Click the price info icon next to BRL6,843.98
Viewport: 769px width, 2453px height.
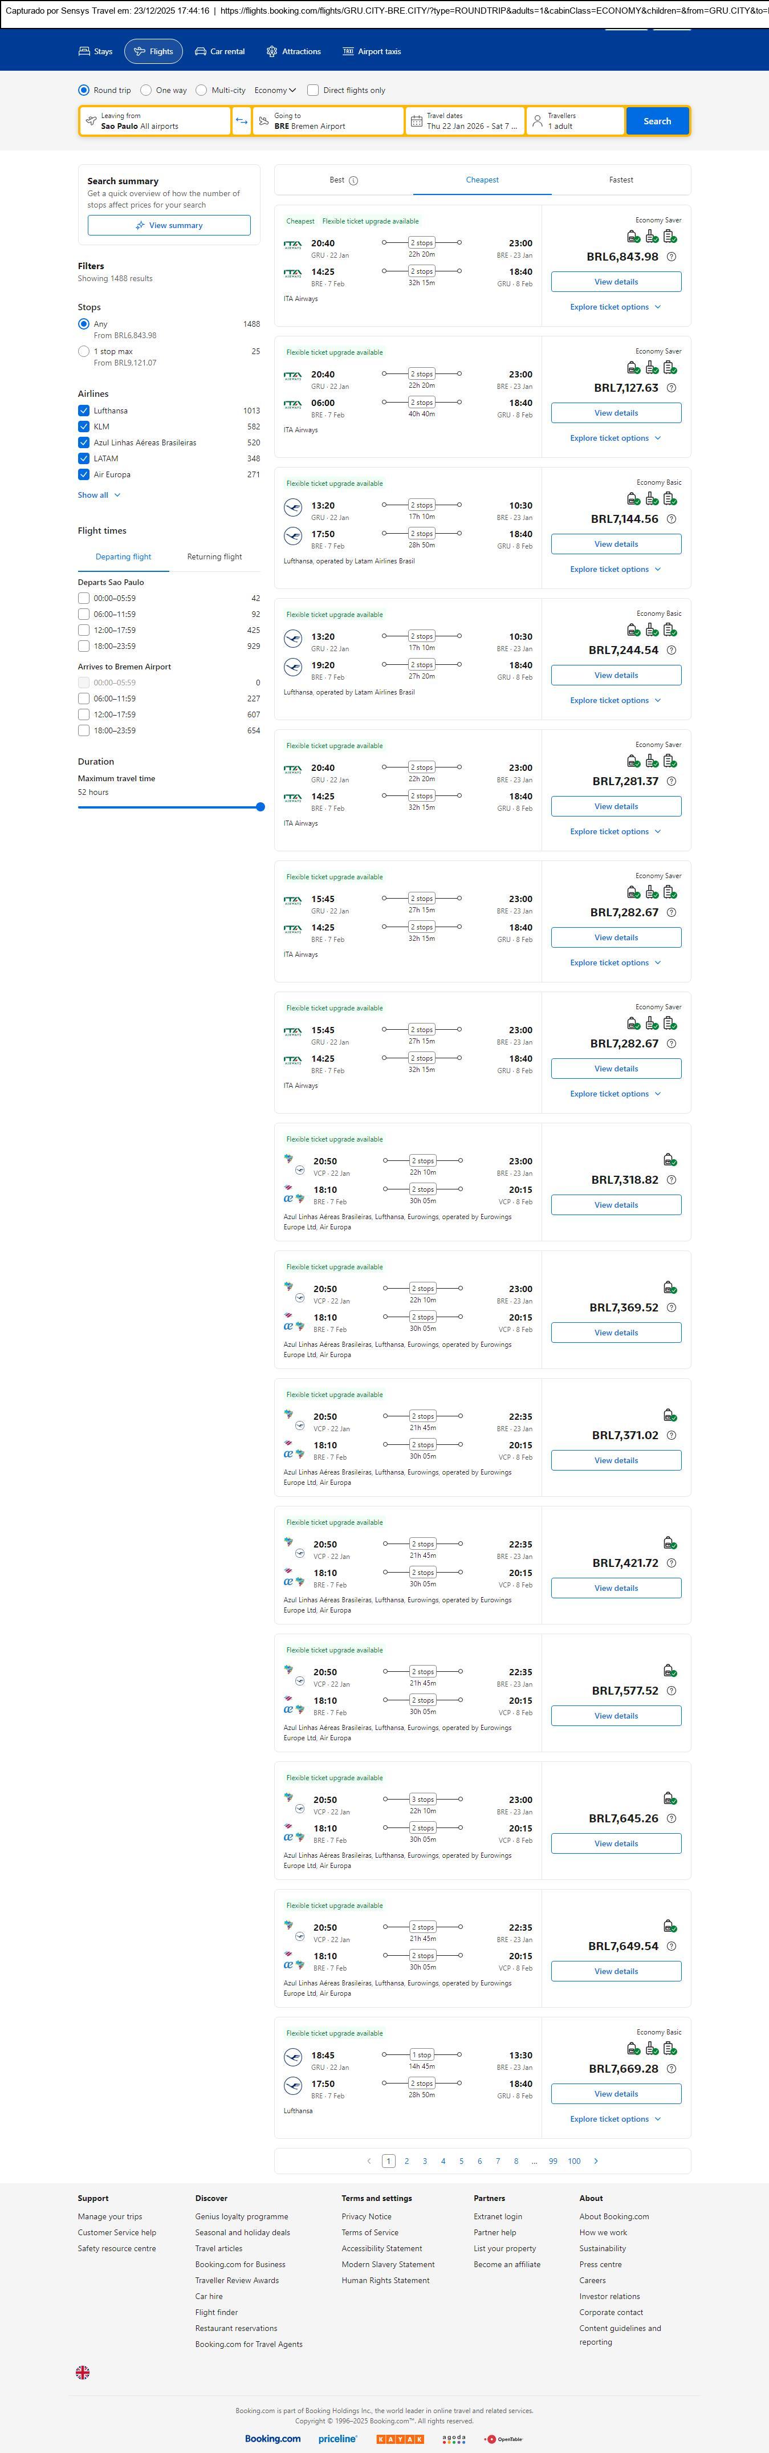[x=671, y=257]
